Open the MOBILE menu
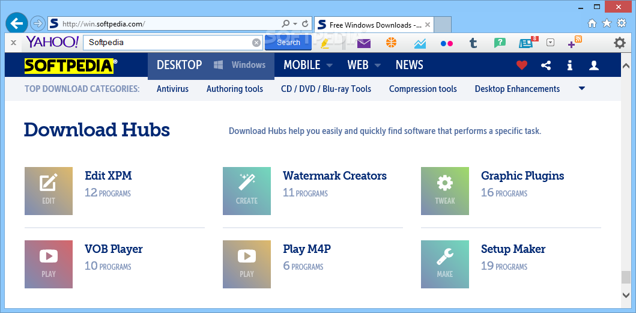The width and height of the screenshot is (636, 313). coord(301,65)
